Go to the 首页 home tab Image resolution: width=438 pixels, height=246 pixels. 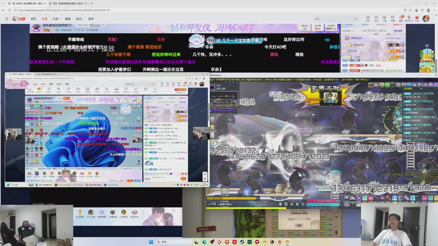[x=33, y=19]
